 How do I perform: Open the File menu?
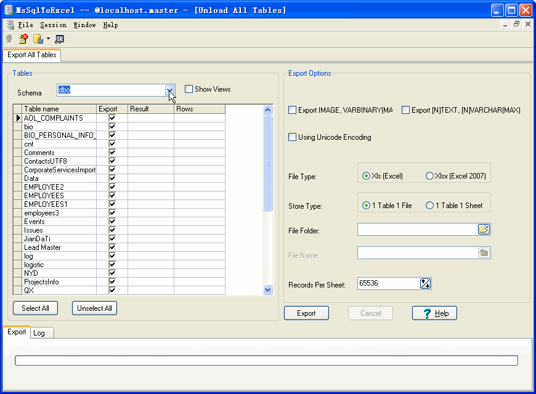25,25
